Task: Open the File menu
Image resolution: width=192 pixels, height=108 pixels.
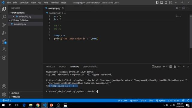Action: [9, 3]
